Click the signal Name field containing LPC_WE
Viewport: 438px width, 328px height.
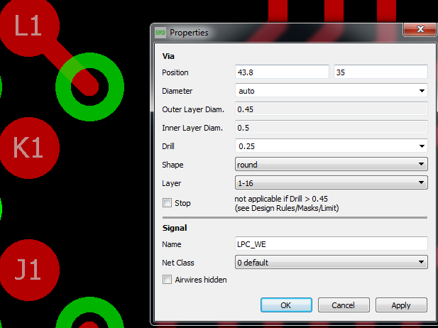331,244
